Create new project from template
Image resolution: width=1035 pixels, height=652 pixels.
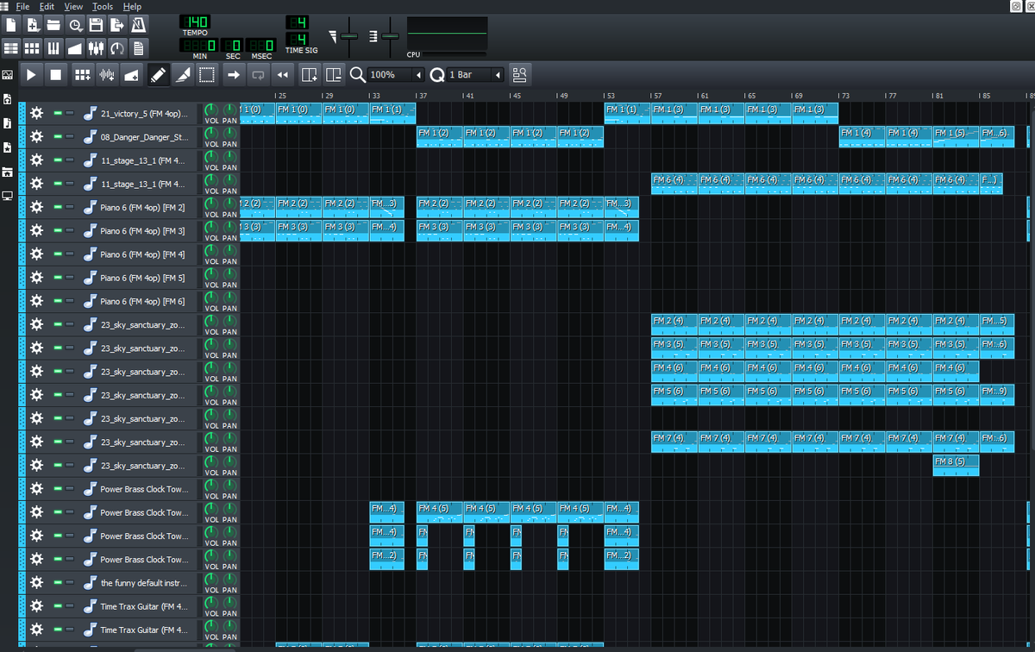pyautogui.click(x=33, y=24)
